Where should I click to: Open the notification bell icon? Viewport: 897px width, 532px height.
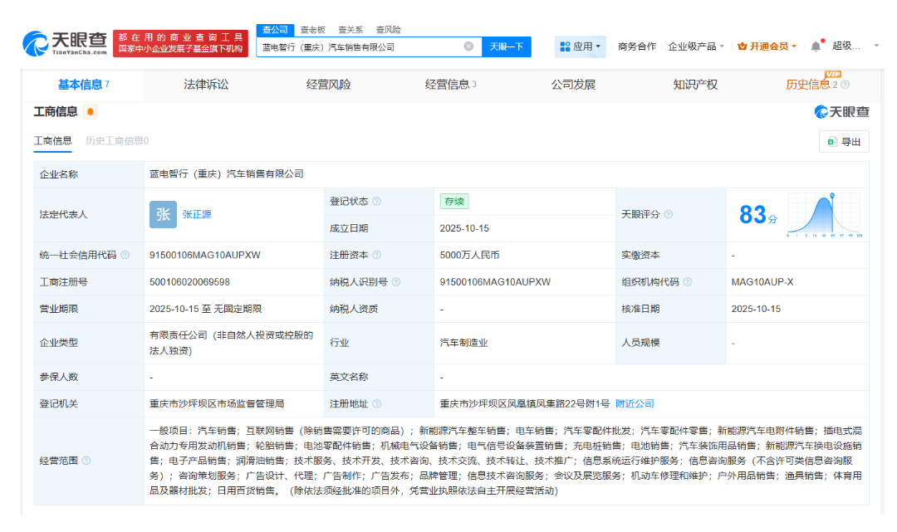816,46
